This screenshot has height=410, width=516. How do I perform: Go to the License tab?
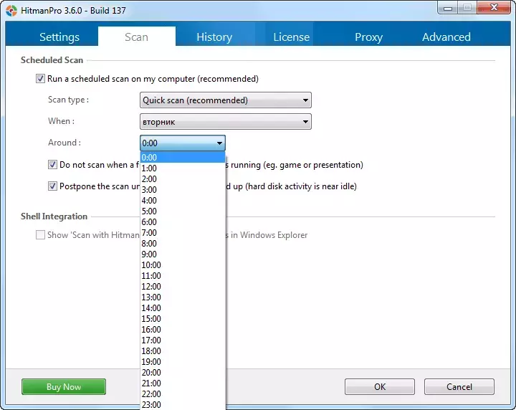point(291,37)
